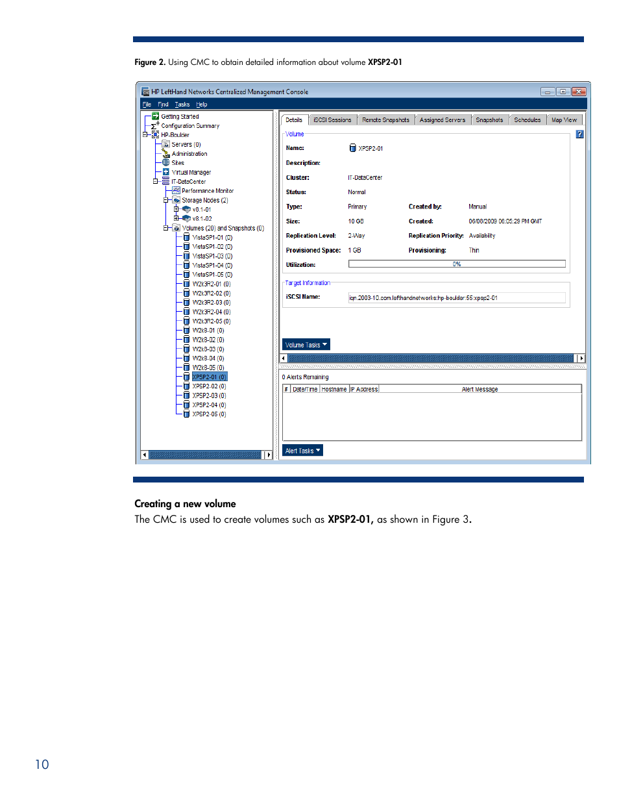Select the VistaSP1-05 (0) tree label
The image size is (619, 802).
click(x=212, y=275)
